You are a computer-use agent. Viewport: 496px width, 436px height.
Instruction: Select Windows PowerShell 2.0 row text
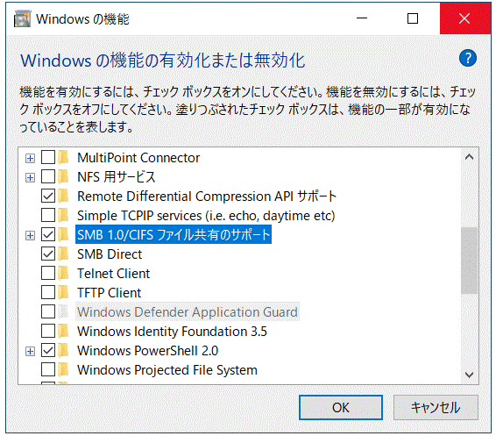[x=148, y=351]
